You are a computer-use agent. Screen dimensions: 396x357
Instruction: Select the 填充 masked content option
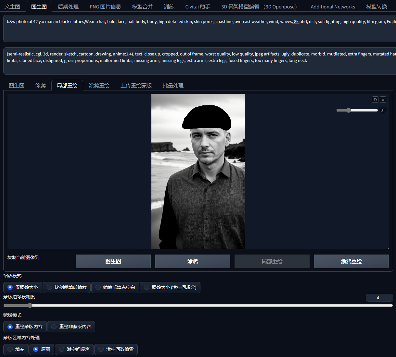pos(16,349)
